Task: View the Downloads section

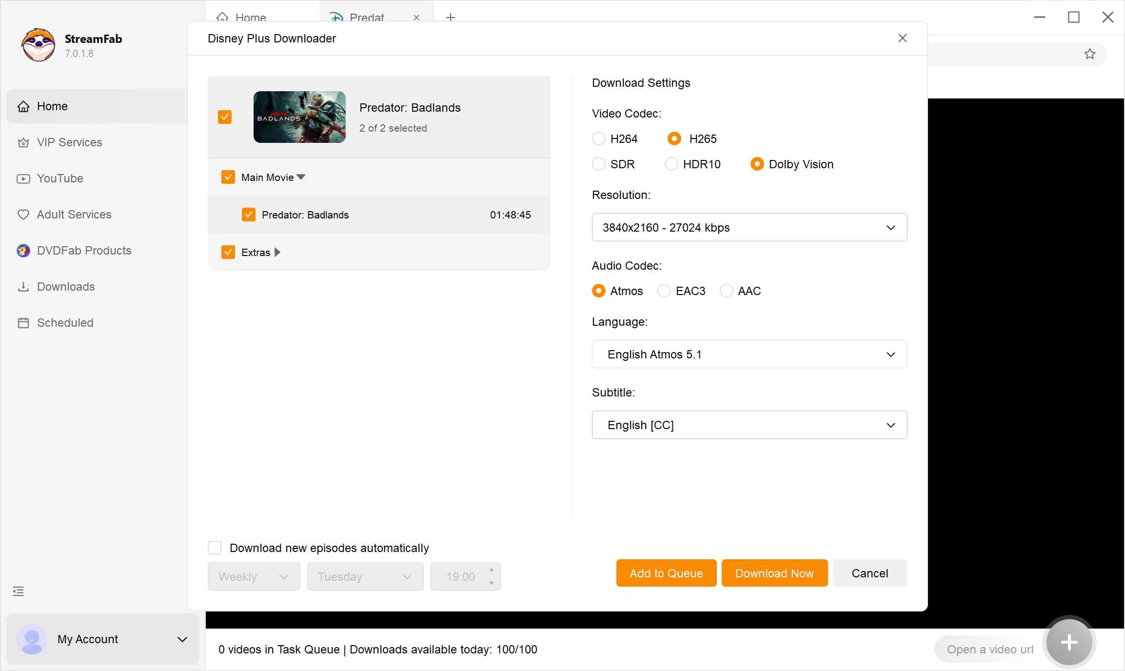Action: [x=65, y=286]
